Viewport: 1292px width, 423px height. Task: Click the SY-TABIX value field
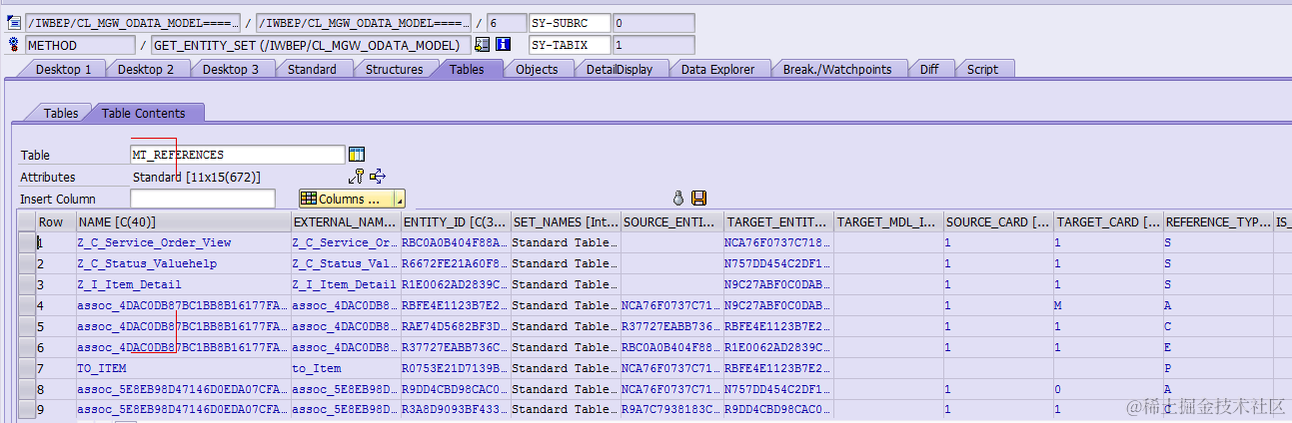[652, 45]
